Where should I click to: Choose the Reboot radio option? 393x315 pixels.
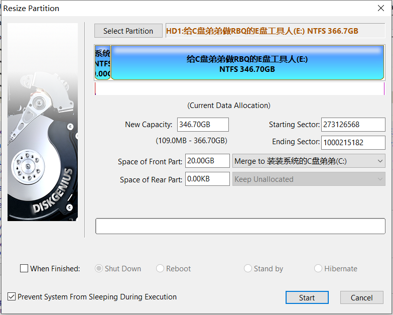[x=160, y=269]
